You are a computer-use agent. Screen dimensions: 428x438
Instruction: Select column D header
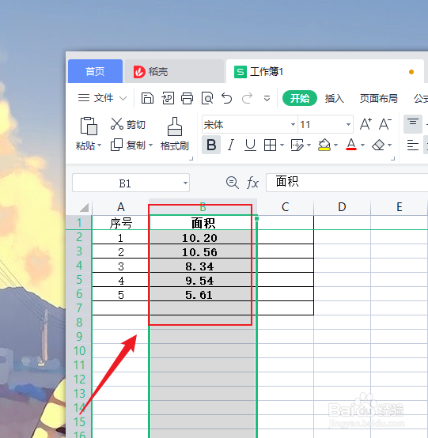click(342, 207)
